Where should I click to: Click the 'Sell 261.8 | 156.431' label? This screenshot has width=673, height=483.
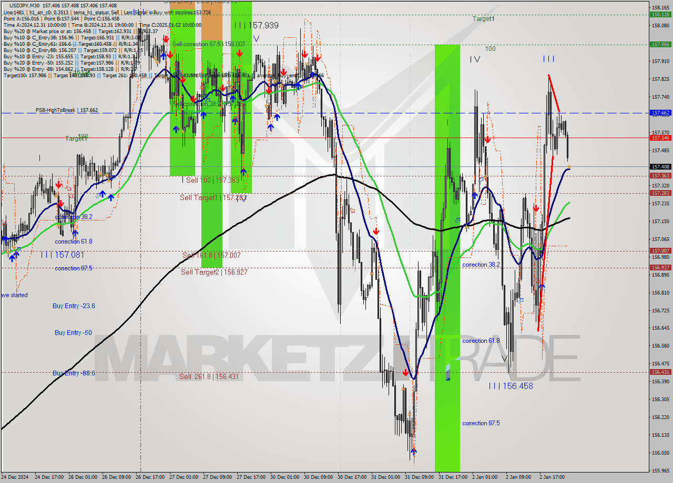click(209, 376)
